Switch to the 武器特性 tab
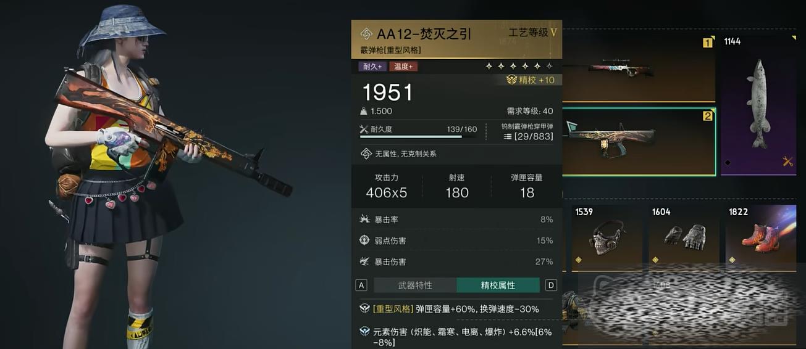This screenshot has height=349, width=806. click(x=415, y=285)
